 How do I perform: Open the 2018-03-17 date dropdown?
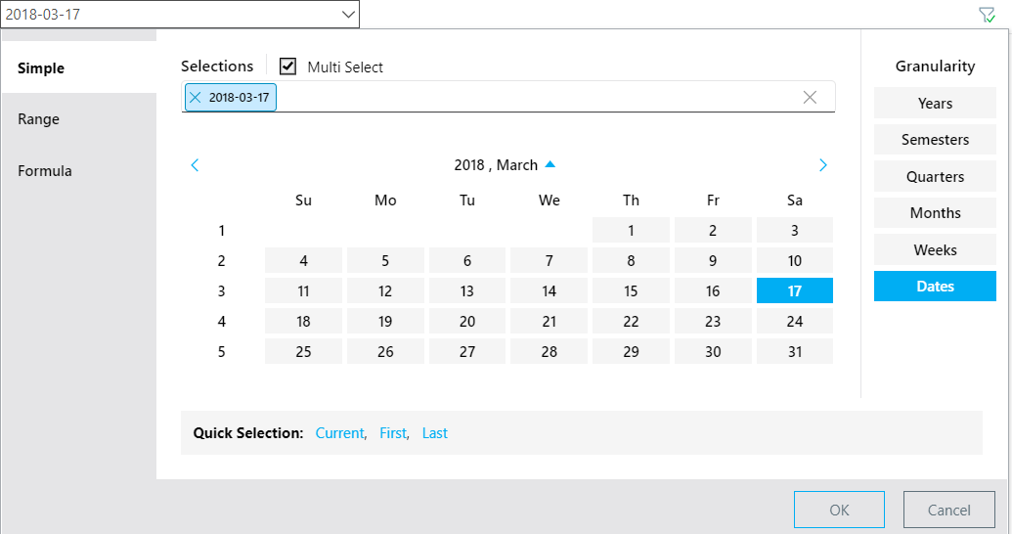click(x=348, y=15)
